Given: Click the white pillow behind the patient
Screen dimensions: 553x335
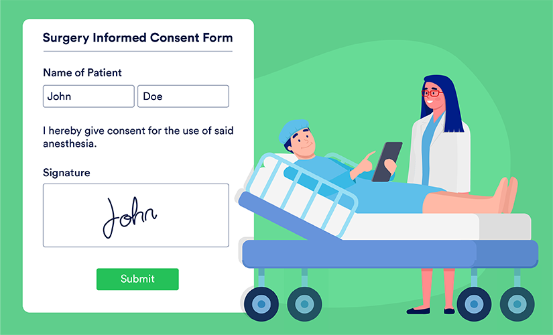Looking at the screenshot, I should pos(269,173).
